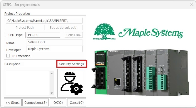Click the Description scrollbar down arrow

(x=52, y=93)
